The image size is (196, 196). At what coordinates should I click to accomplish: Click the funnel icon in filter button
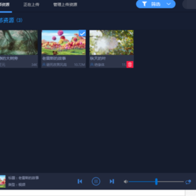point(144,4)
